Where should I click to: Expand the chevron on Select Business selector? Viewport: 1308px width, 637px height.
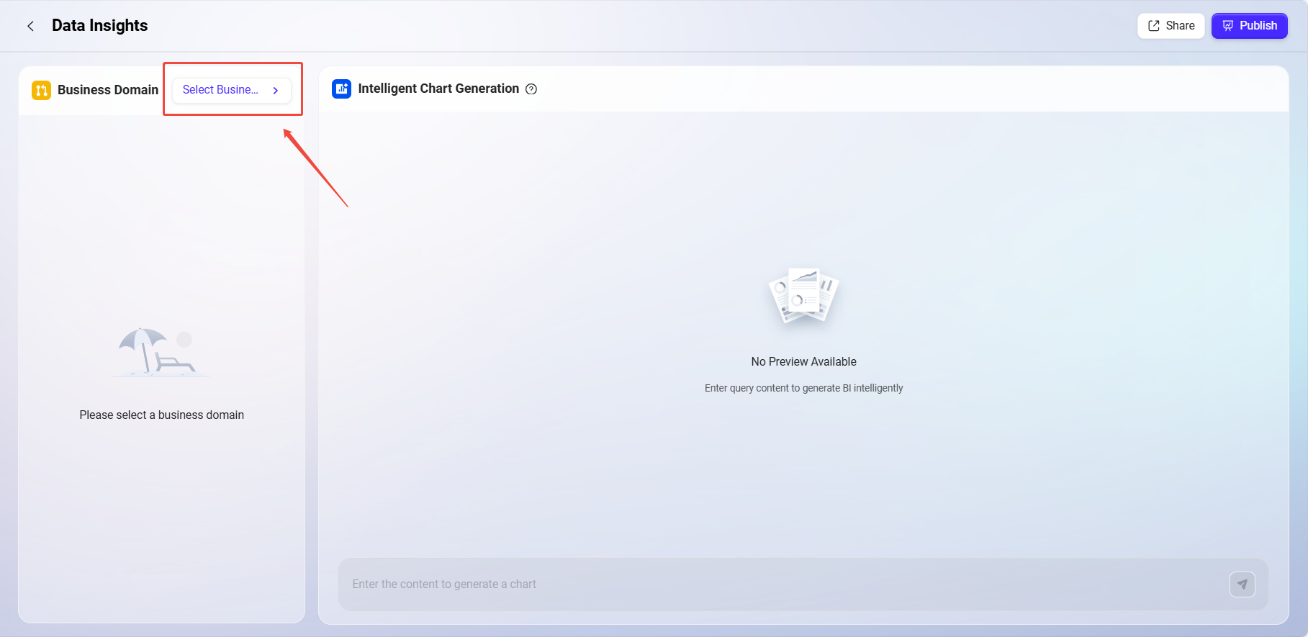[276, 91]
